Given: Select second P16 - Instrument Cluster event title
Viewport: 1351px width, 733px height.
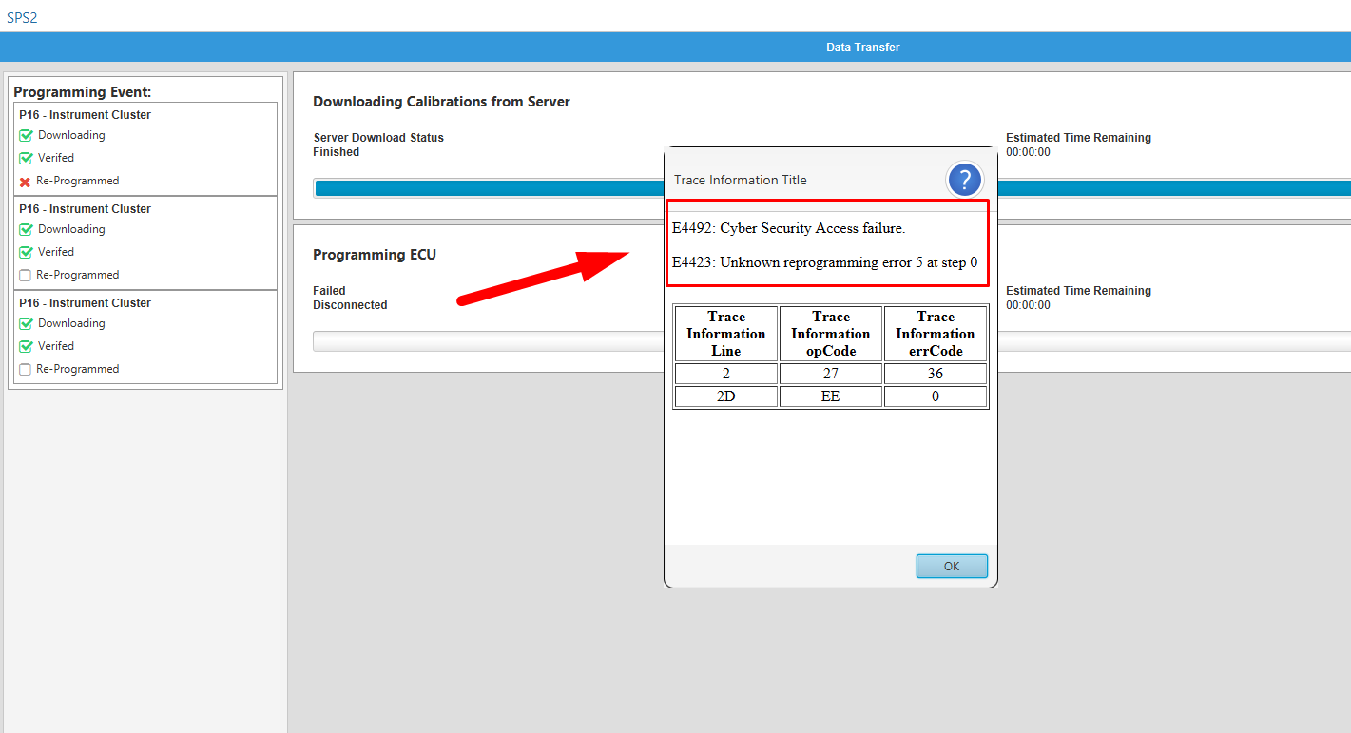Looking at the screenshot, I should pos(85,209).
